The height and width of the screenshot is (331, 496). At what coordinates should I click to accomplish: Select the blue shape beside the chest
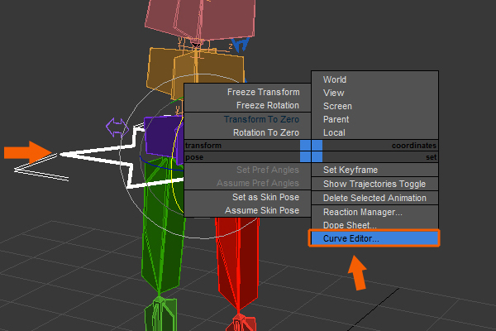point(241,45)
